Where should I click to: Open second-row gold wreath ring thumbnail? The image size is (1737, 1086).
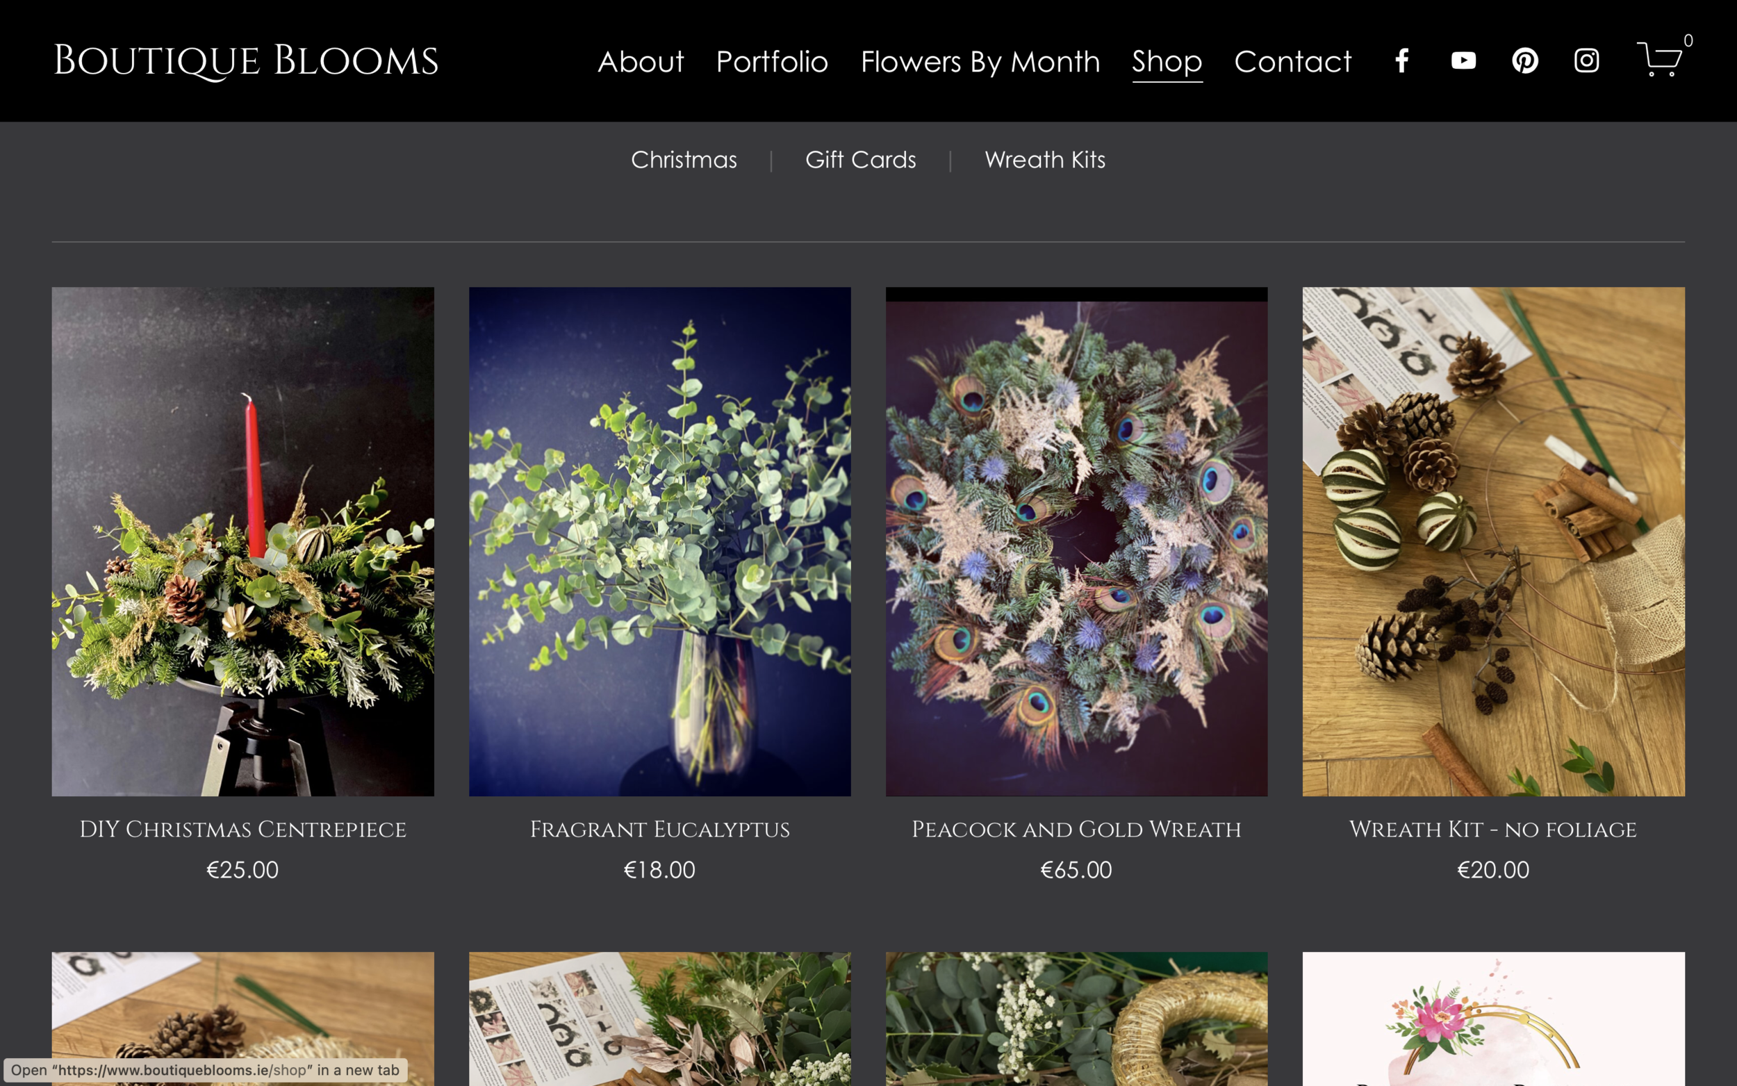click(x=1076, y=1019)
